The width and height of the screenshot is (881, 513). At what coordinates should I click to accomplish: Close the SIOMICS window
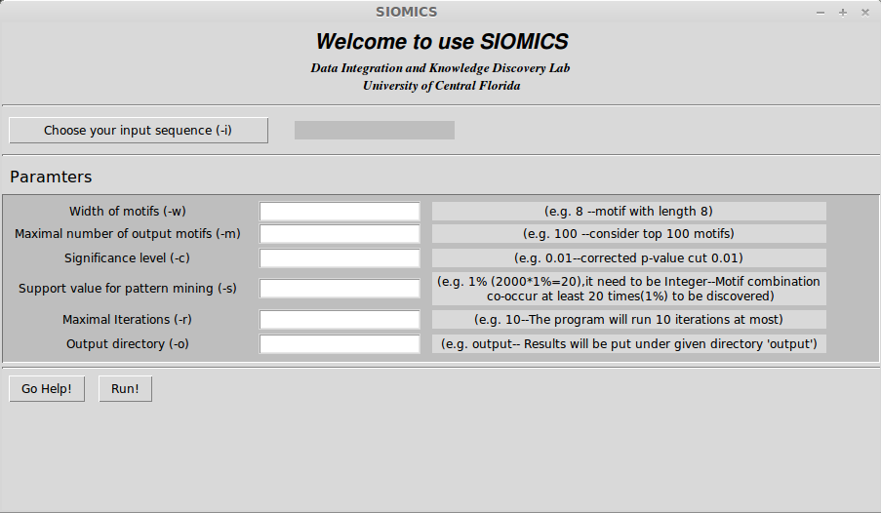[865, 13]
